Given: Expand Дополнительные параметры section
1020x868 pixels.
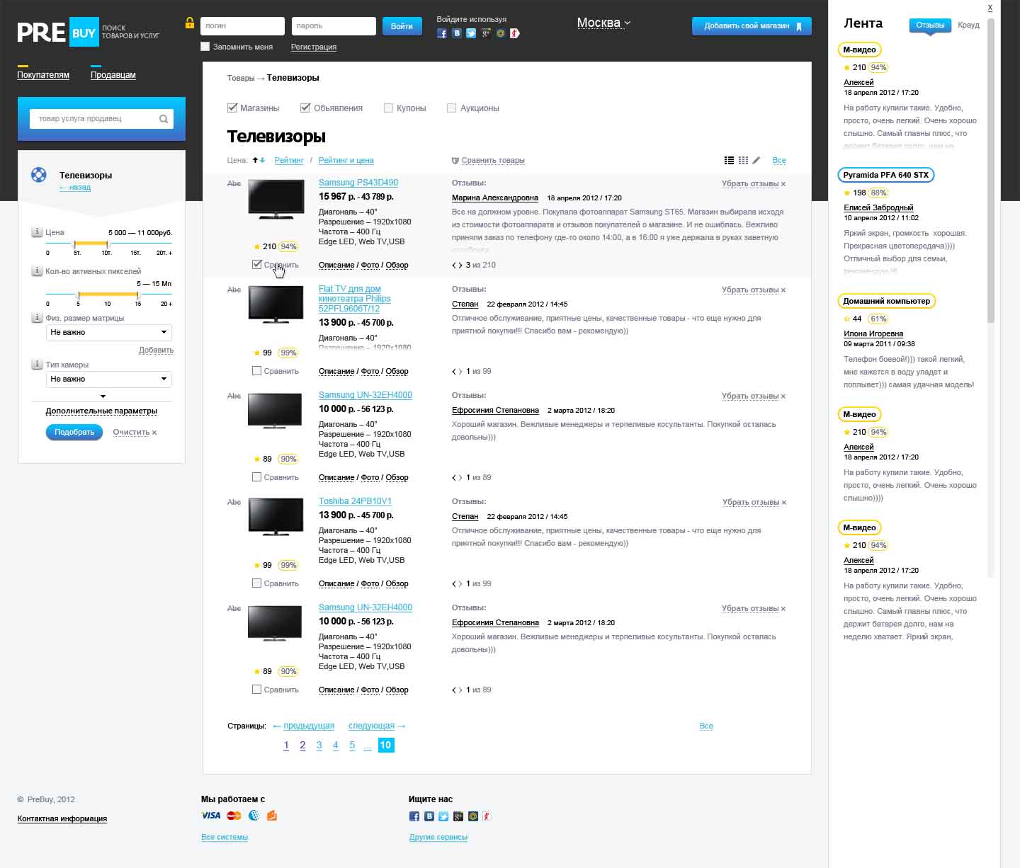Looking at the screenshot, I should pos(101,411).
